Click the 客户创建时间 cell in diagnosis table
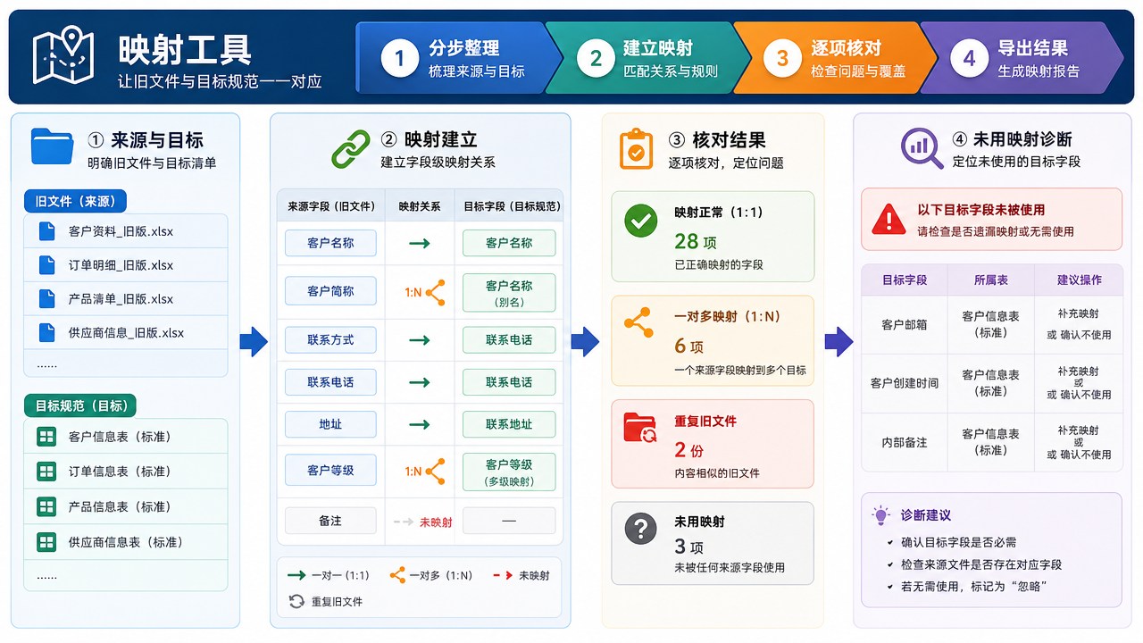Screen dimensions: 1143x643 [x=905, y=383]
